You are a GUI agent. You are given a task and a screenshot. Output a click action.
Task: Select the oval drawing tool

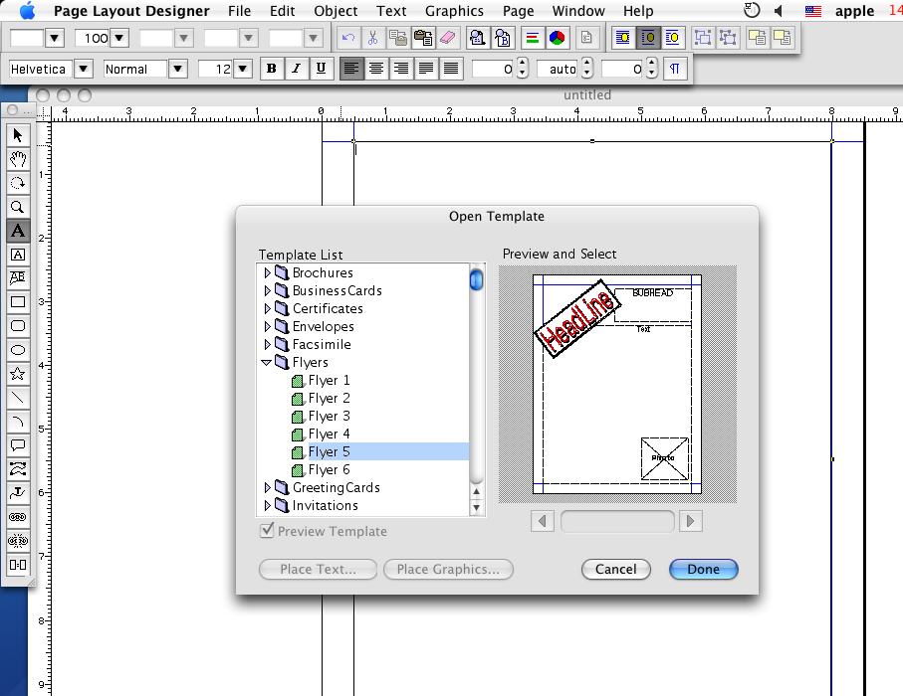[x=17, y=349]
